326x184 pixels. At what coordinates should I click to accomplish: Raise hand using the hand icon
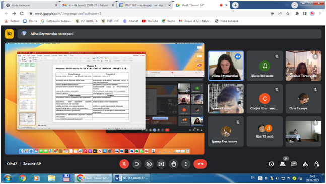tap(174, 164)
